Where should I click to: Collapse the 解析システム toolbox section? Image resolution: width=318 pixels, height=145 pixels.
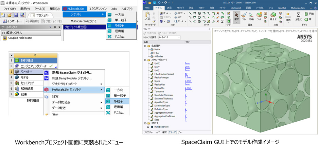(x=3, y=33)
